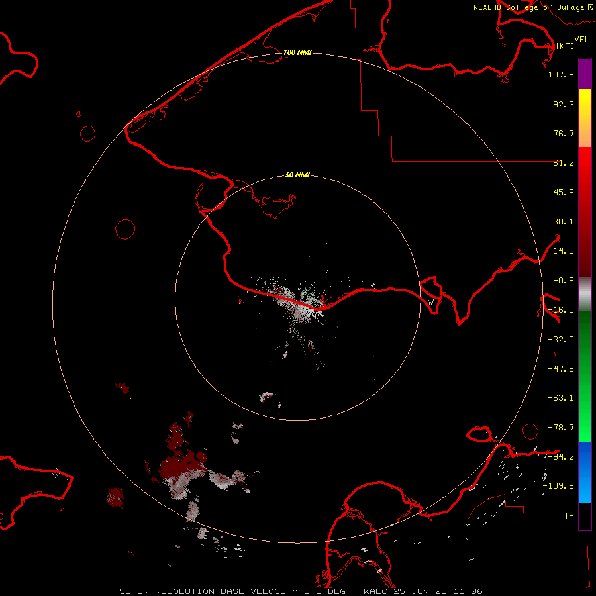Click the VEL product label

[x=581, y=40]
